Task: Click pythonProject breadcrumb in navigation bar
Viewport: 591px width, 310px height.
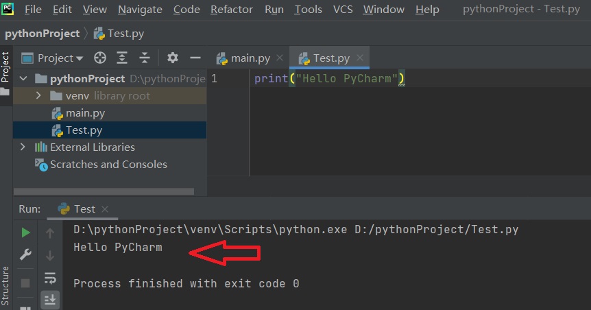Action: point(43,34)
